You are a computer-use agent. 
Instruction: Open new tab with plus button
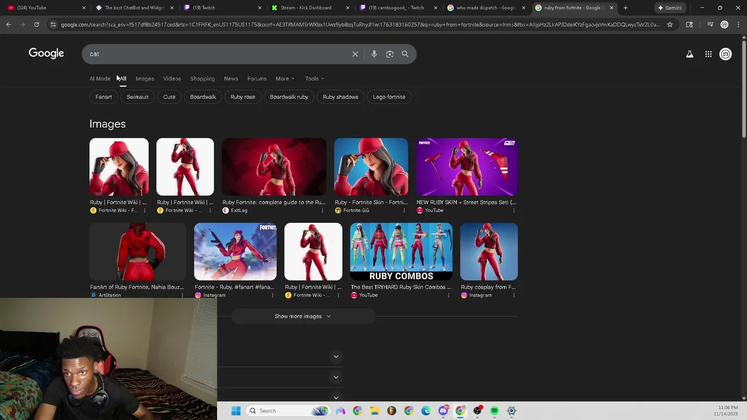(x=625, y=8)
